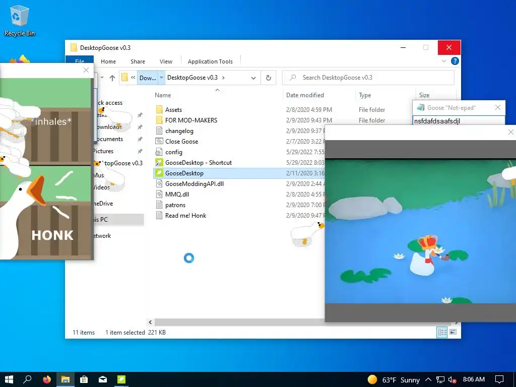The image size is (516, 387).
Task: Open File Explorer taskbar icon
Action: pyautogui.click(x=65, y=379)
